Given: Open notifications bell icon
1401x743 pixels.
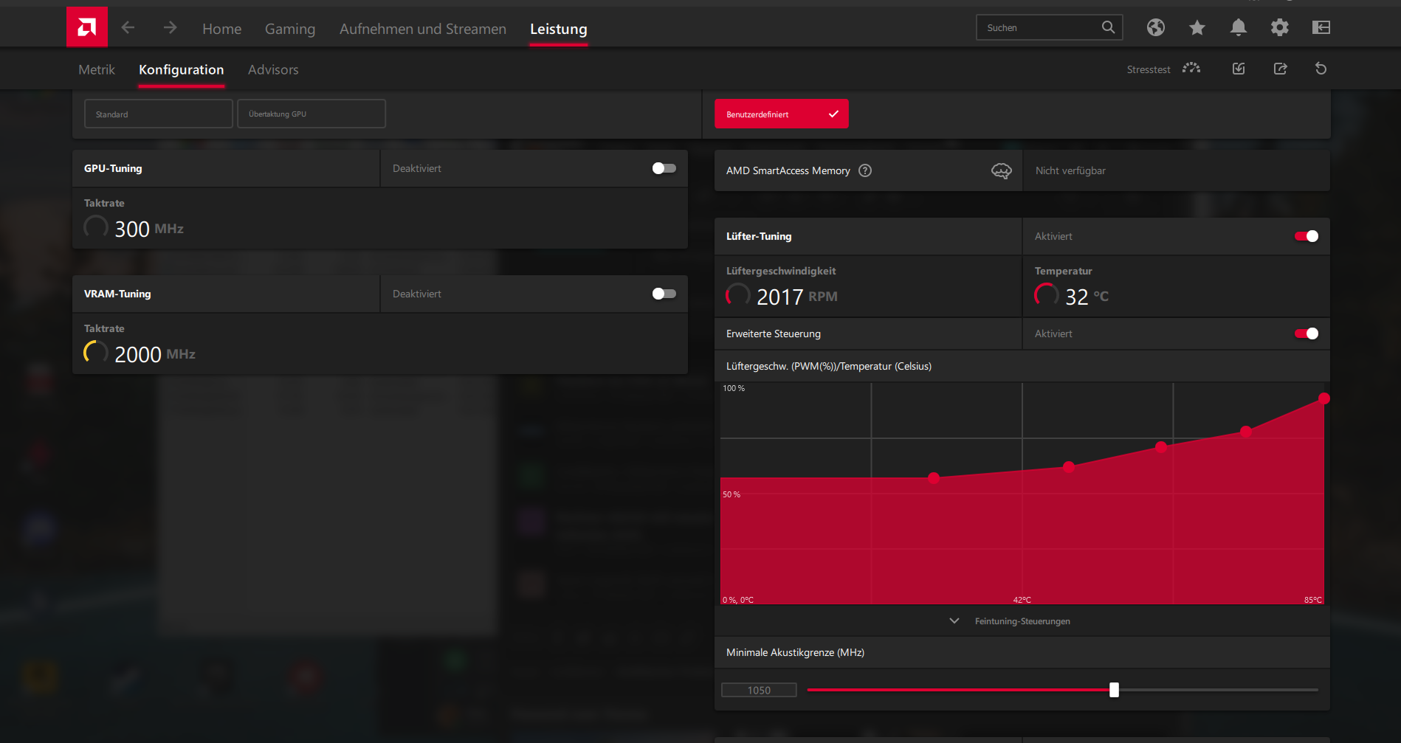Looking at the screenshot, I should [1239, 27].
